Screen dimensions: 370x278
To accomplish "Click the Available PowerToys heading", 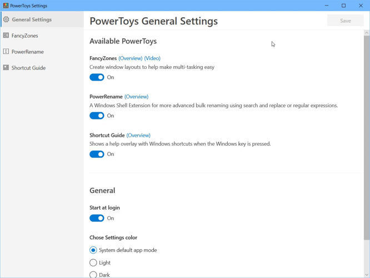I will tap(123, 41).
